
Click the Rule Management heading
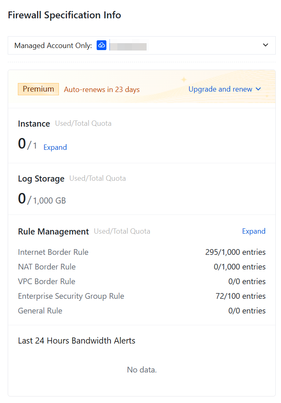53,231
